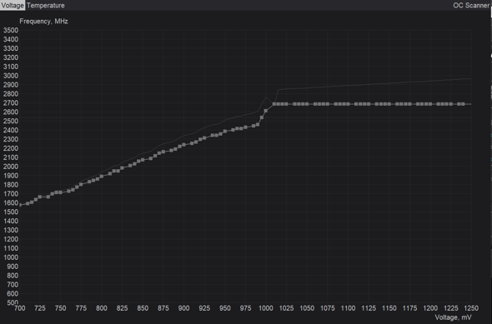Image resolution: width=492 pixels, height=324 pixels.
Task: Pick the curve point at 775 mV
Action: [x=81, y=184]
